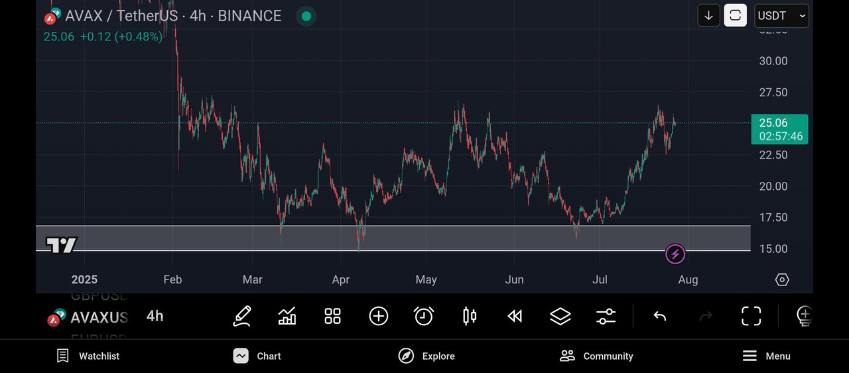Open the USDT currency dropdown

tap(781, 15)
